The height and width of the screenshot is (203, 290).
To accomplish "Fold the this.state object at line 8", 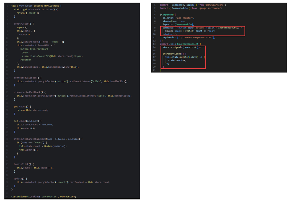I will click(x=10, y=31).
